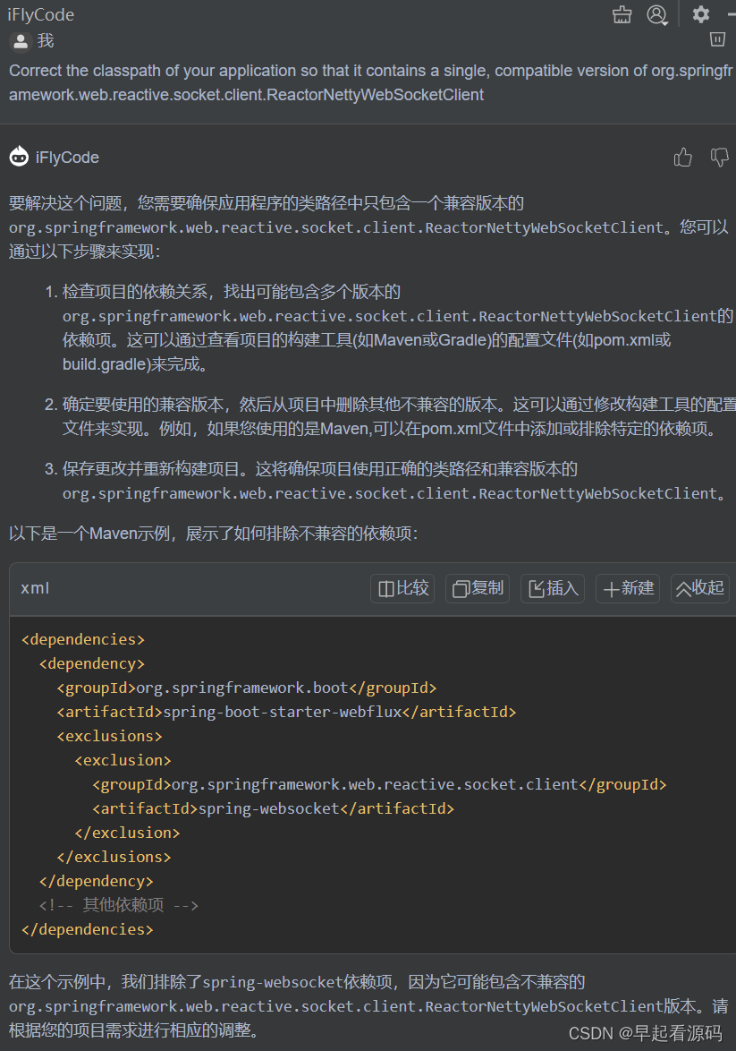The height and width of the screenshot is (1051, 736).
Task: Click the user avatar beside 我
Action: point(20,40)
